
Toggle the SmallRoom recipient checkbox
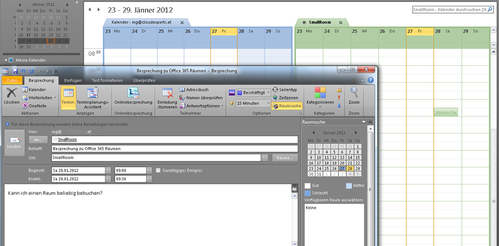(56, 140)
